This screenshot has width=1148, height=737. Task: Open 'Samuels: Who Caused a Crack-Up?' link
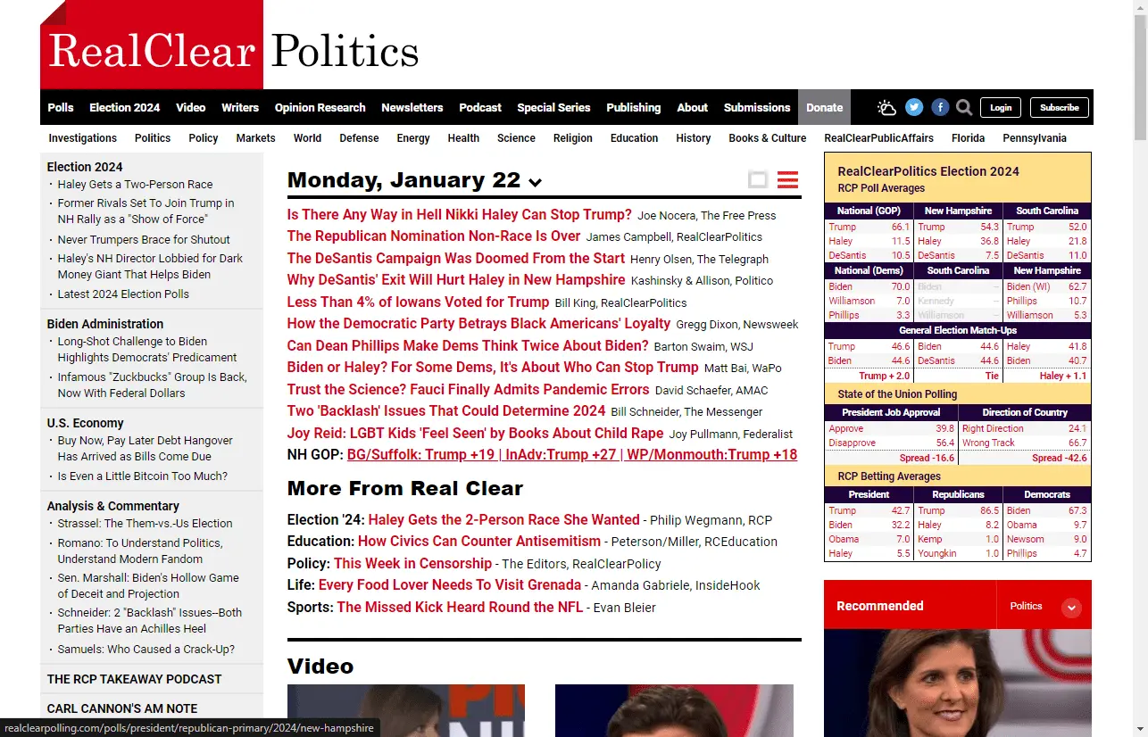(146, 650)
